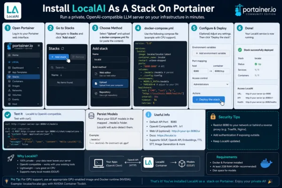Click the portainer.io Community Edition logo in the header
This screenshot has height=188, width=282.
(255, 10)
